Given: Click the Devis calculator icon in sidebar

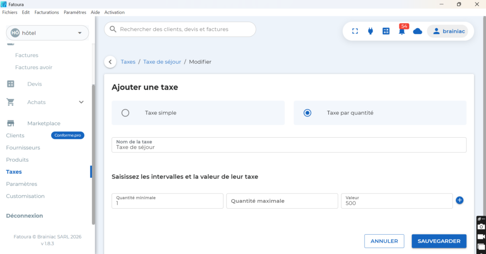Looking at the screenshot, I should 10,84.
